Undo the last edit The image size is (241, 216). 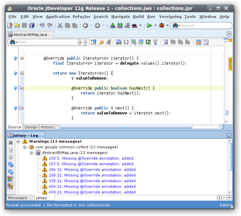(42, 26)
